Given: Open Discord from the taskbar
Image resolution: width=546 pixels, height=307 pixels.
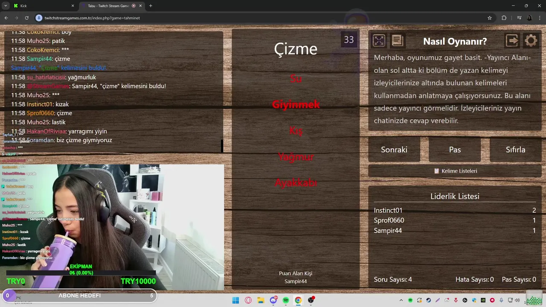Looking at the screenshot, I should pyautogui.click(x=273, y=300).
